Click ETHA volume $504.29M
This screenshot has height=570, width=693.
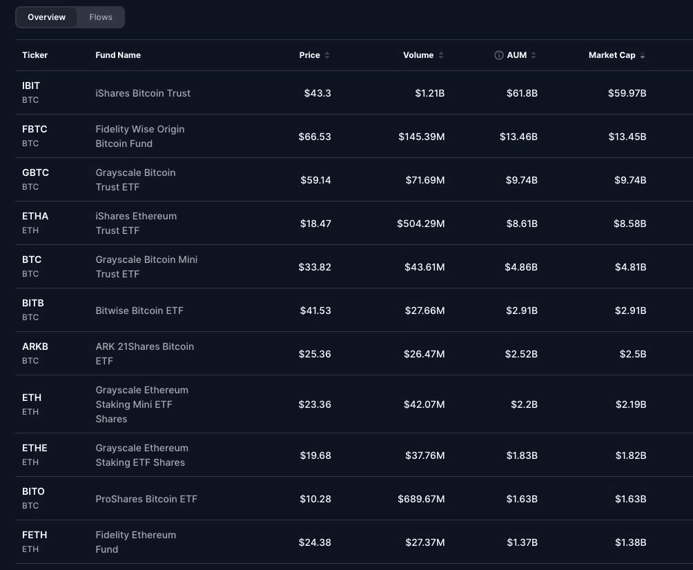(x=421, y=224)
